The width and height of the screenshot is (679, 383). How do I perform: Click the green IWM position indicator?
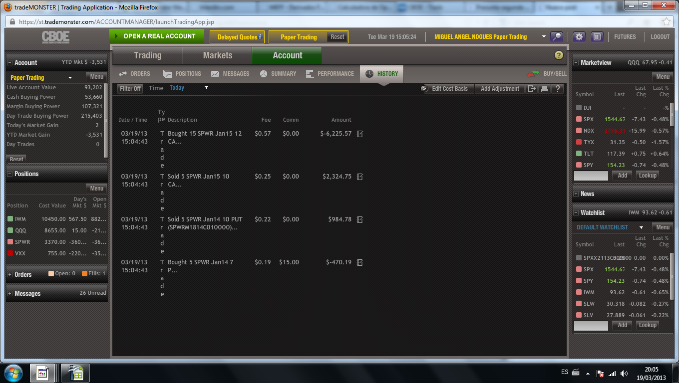point(10,219)
